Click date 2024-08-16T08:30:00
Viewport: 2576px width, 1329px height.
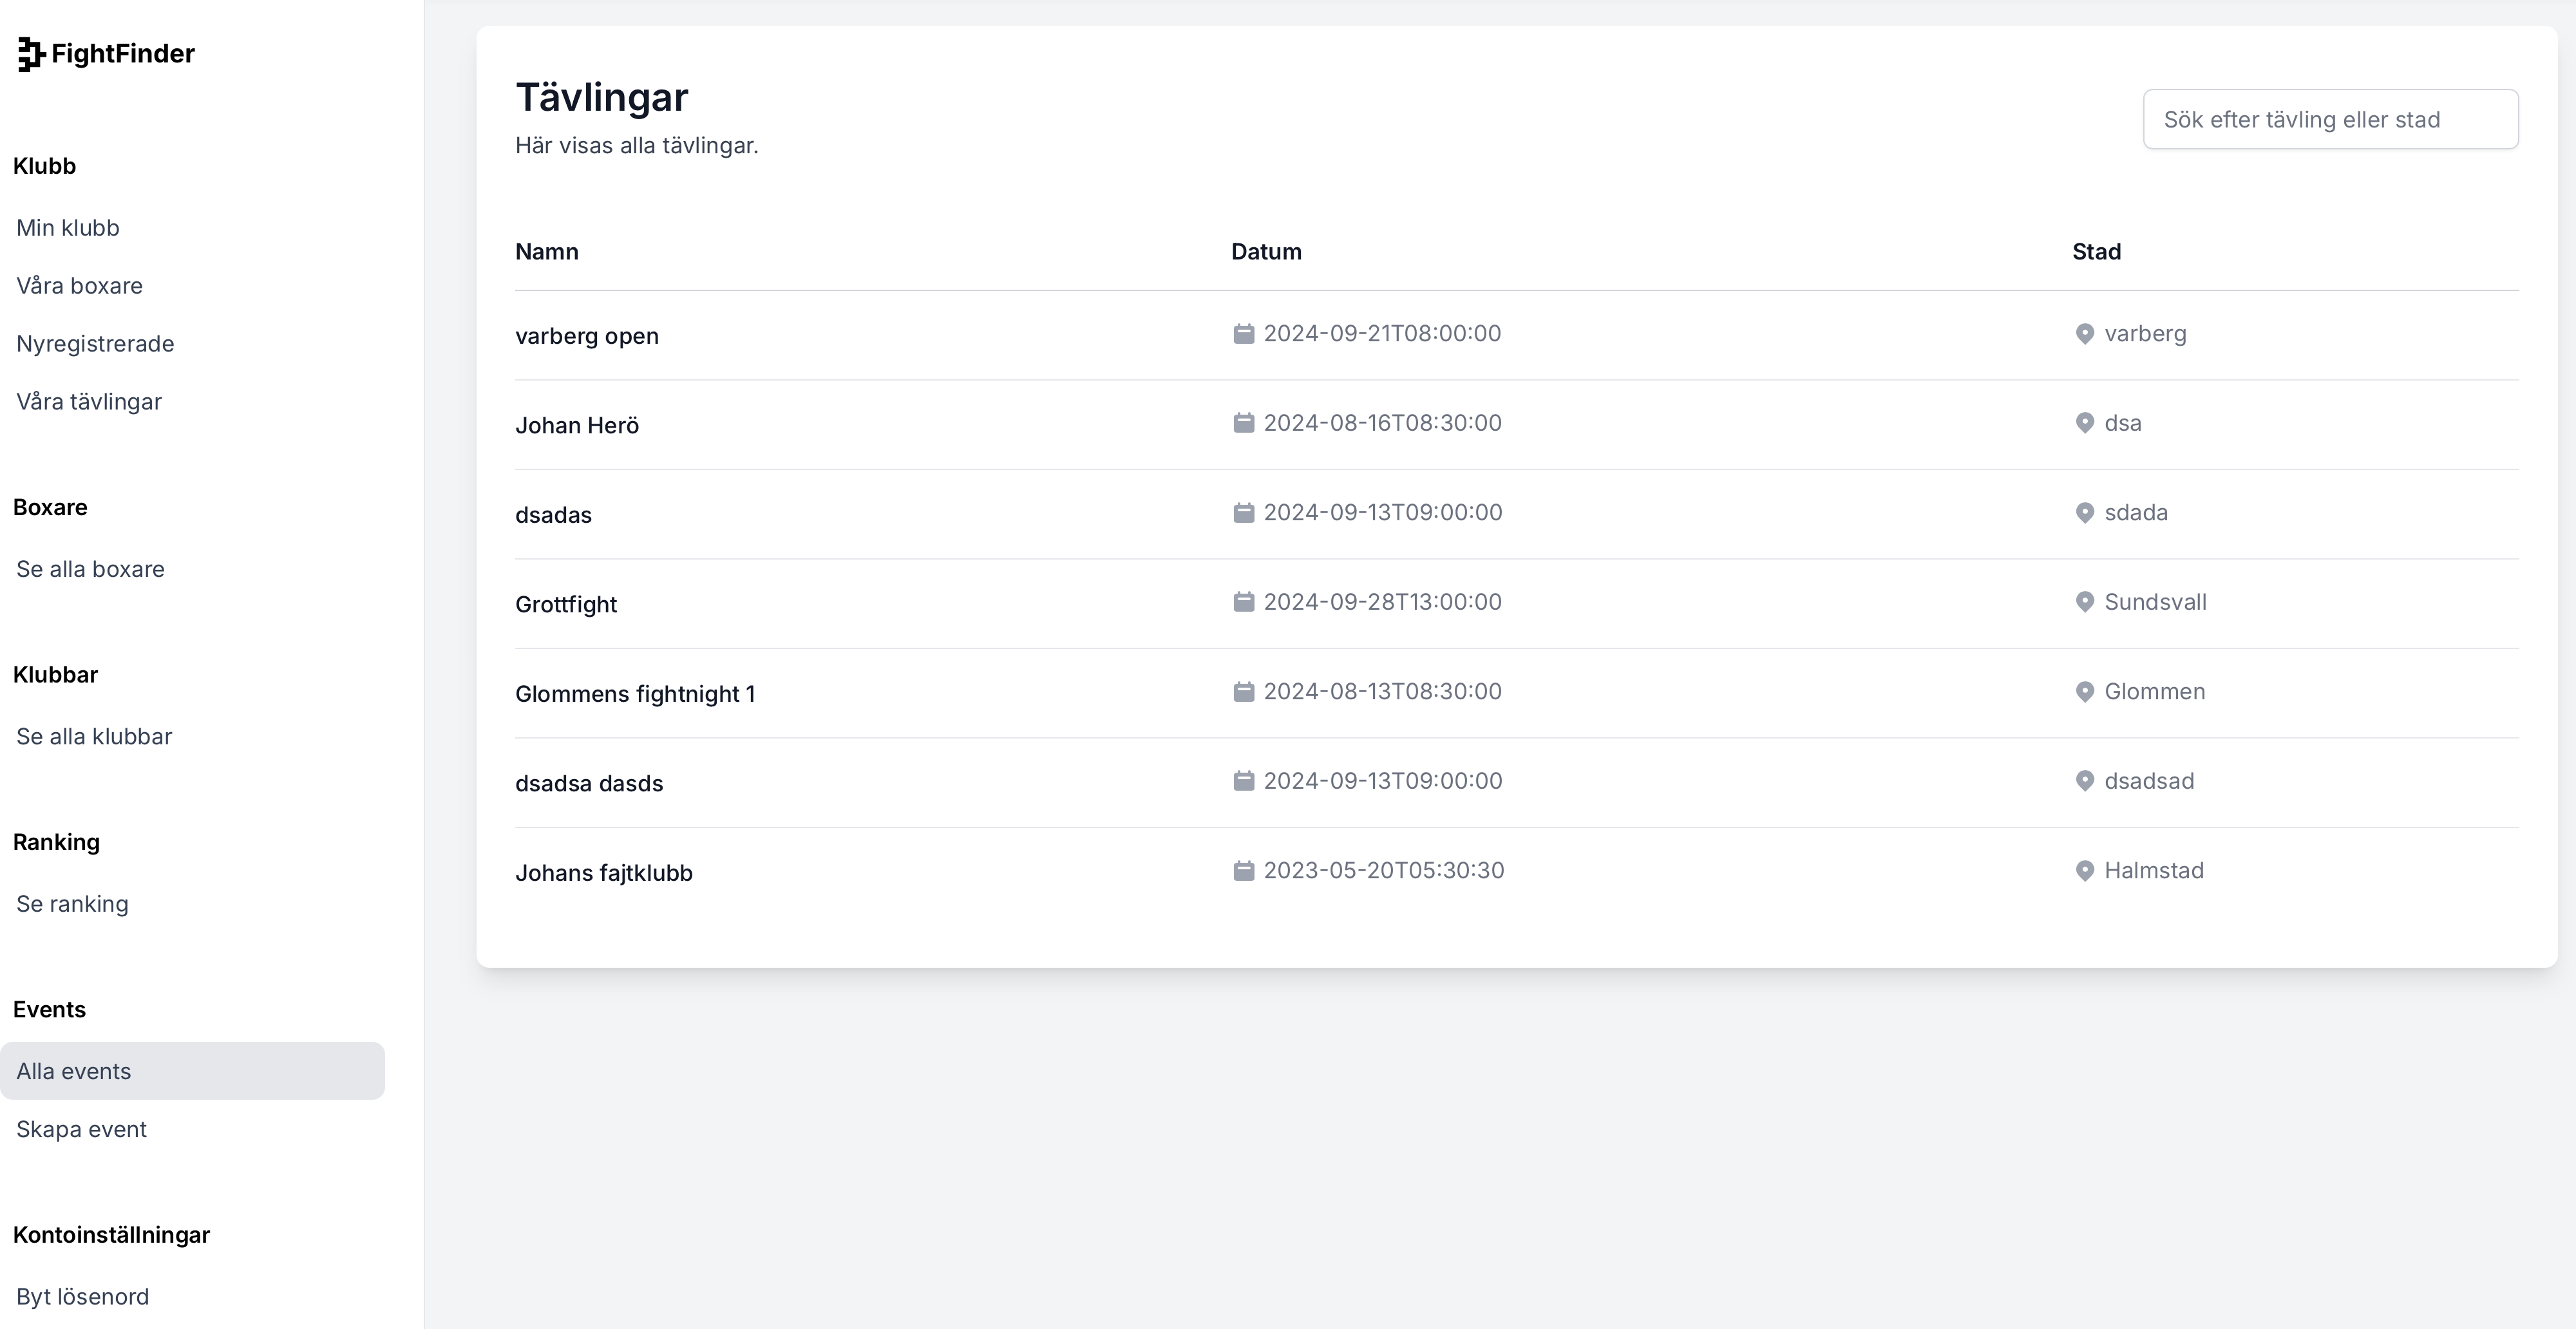click(1382, 423)
